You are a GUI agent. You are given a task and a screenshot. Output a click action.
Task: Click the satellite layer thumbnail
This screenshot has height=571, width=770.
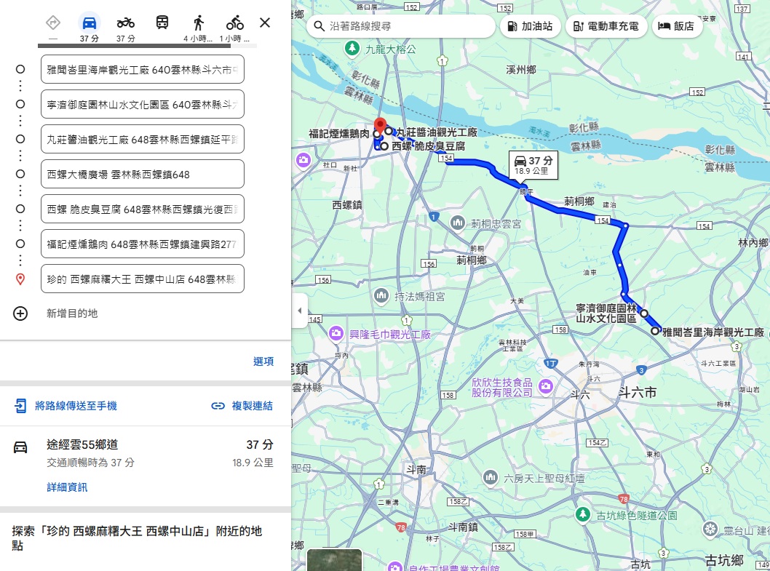point(335,560)
